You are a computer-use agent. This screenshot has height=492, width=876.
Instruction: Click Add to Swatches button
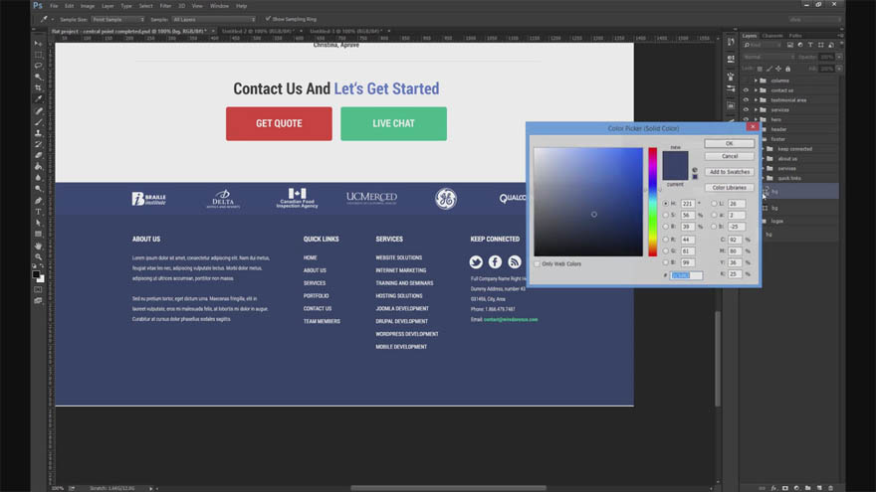click(x=729, y=172)
